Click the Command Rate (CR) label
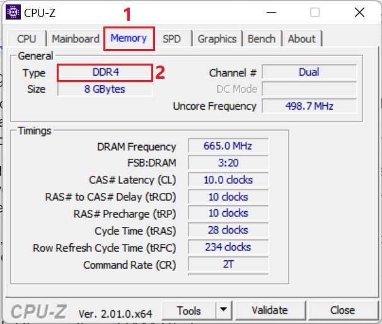This screenshot has height=324, width=382. tap(130, 265)
